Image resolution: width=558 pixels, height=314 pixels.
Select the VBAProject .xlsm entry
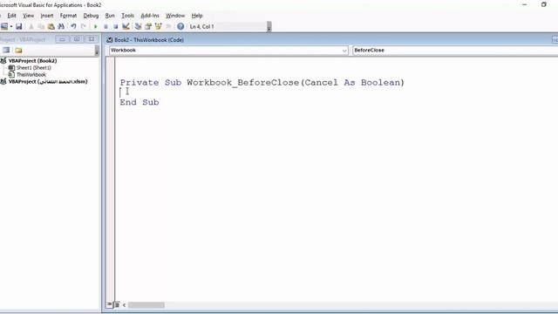[48, 81]
